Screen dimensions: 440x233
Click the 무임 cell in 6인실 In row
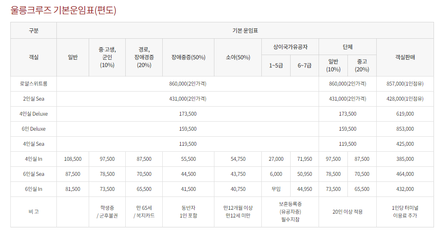[276, 189]
